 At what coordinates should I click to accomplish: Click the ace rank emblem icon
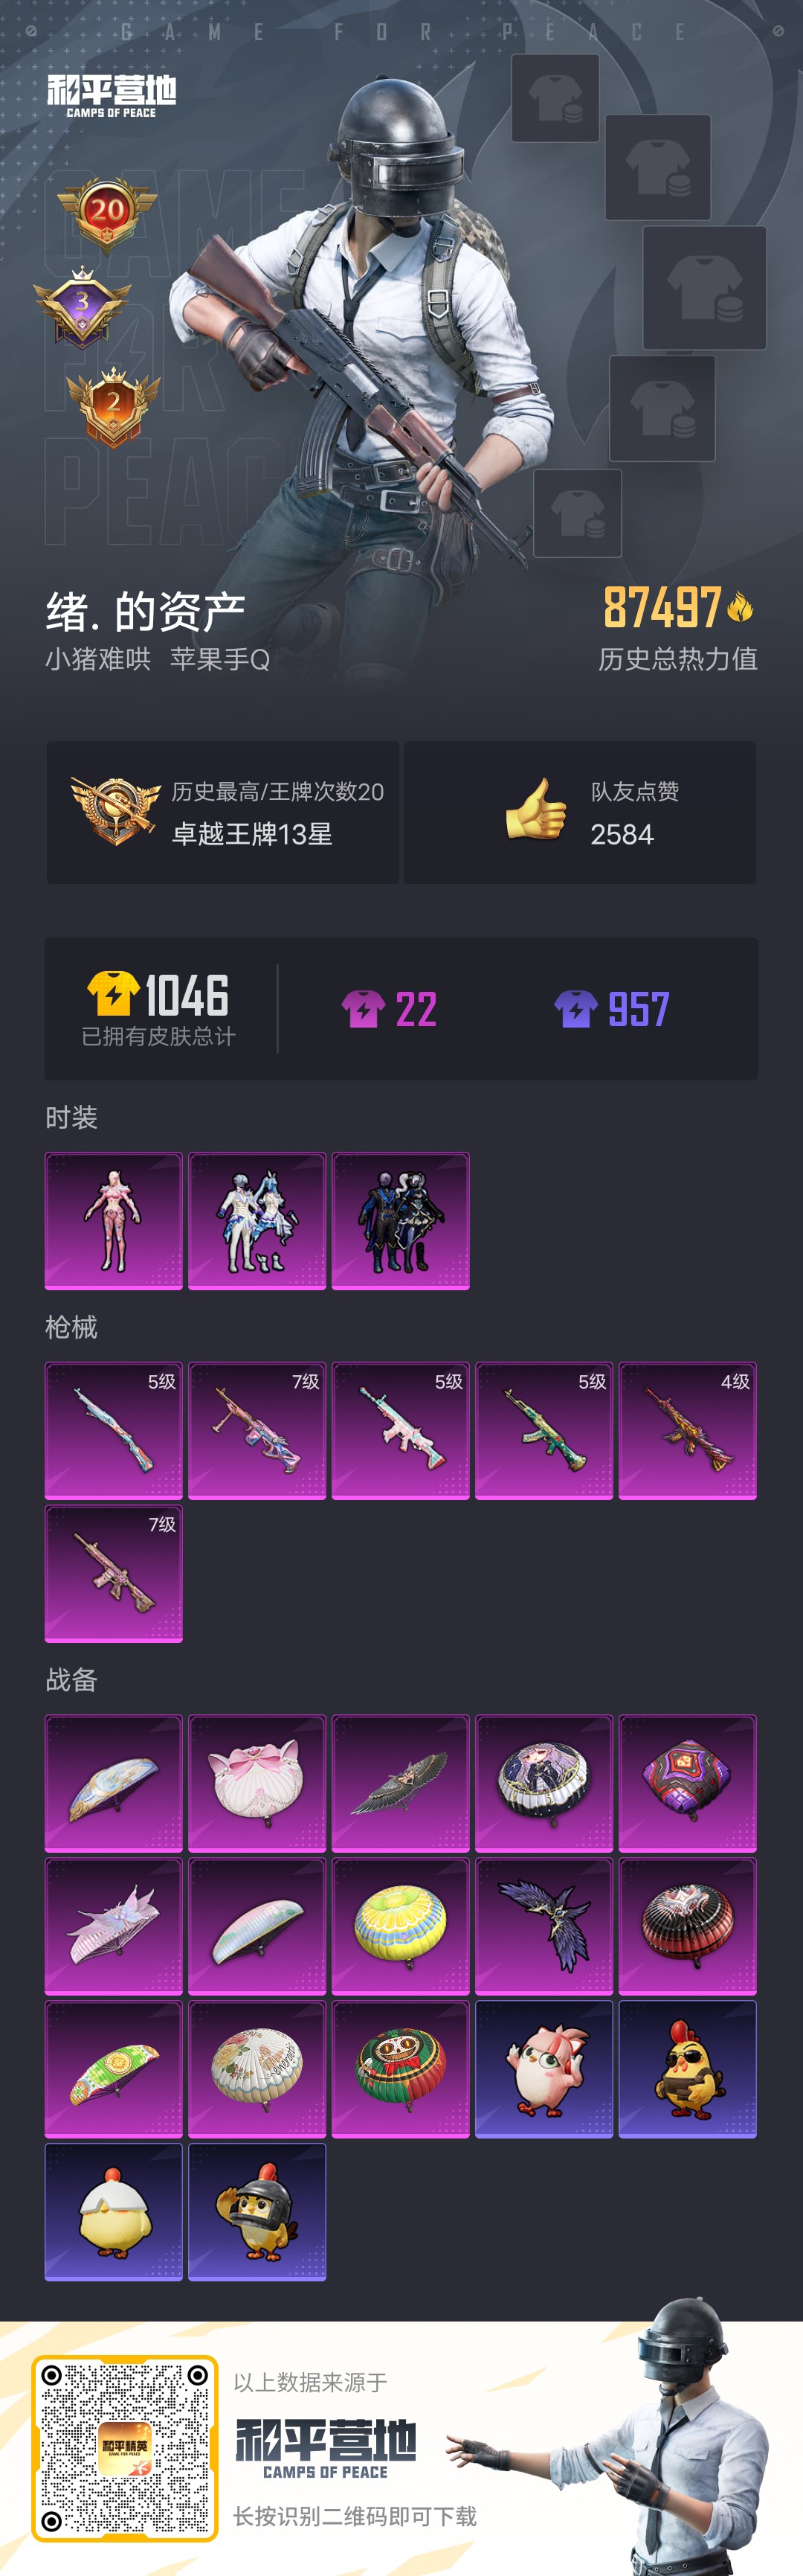pyautogui.click(x=116, y=811)
